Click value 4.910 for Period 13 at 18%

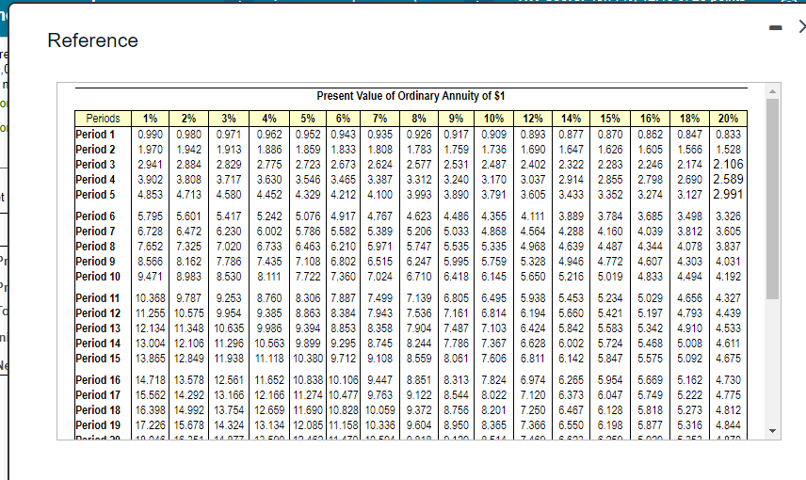pos(689,328)
